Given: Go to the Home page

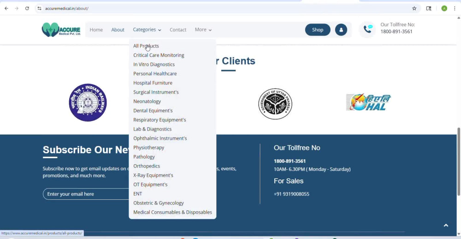Looking at the screenshot, I should point(96,30).
